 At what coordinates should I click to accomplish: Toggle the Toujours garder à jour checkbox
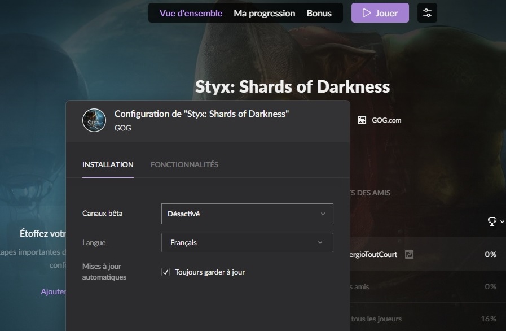(x=165, y=272)
